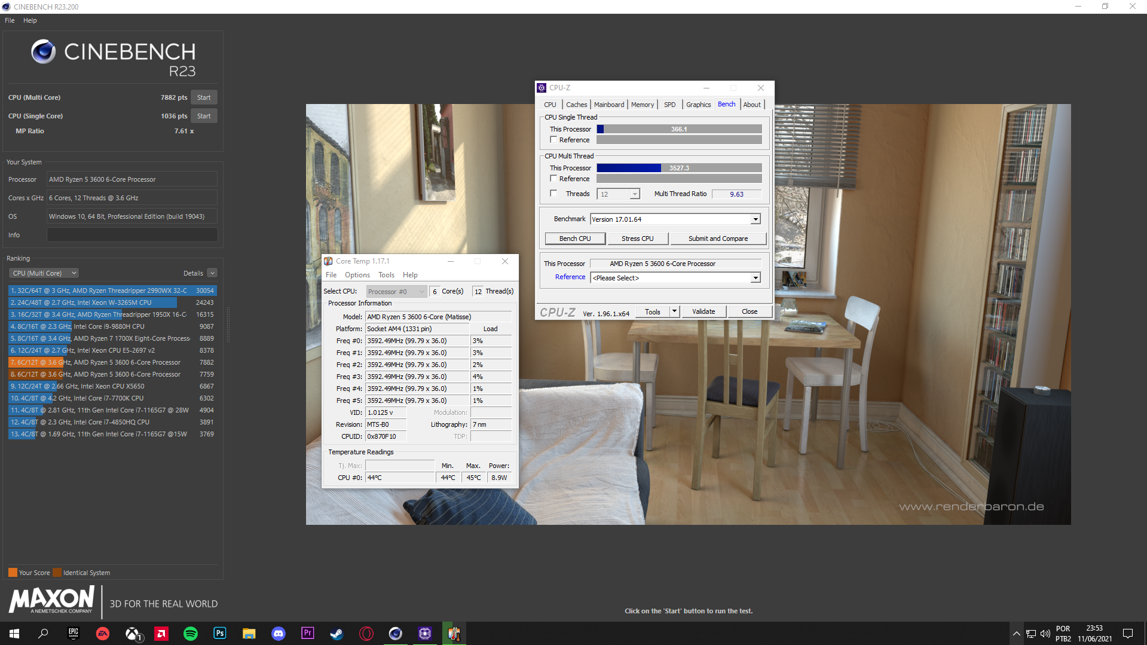Switch to the Memory tab in CPU-Z
1147x645 pixels.
(x=643, y=105)
